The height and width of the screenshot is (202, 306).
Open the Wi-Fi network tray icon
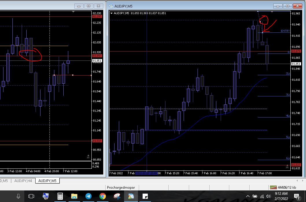pos(262,197)
